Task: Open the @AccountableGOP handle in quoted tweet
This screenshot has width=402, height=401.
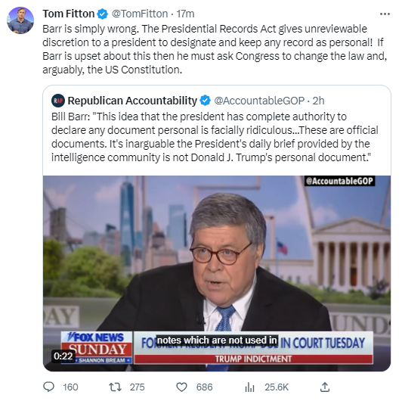Action: (x=259, y=101)
